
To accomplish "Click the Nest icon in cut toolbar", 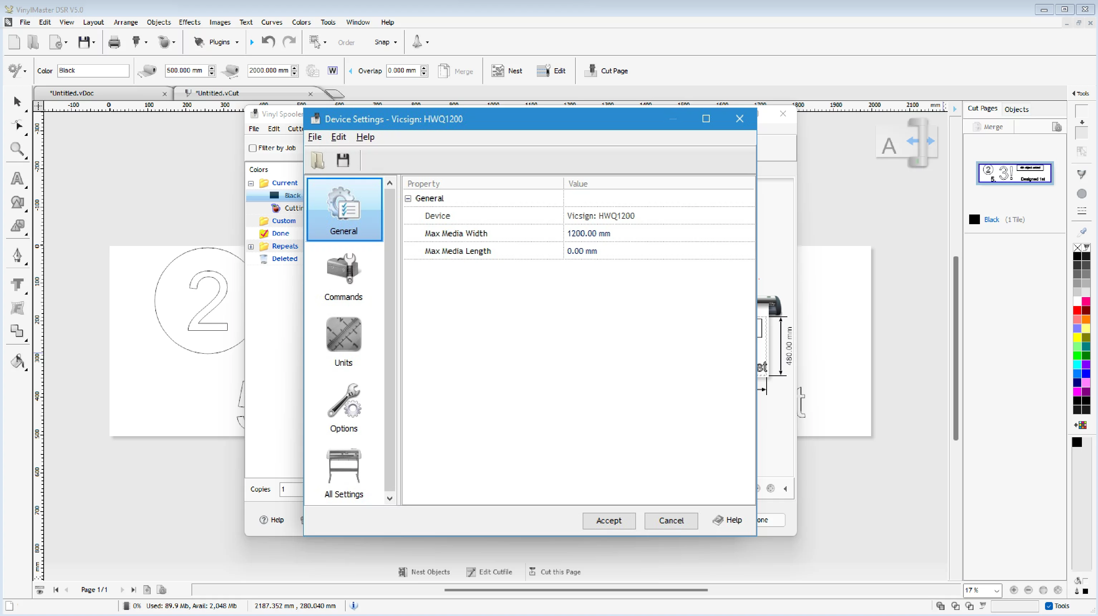I will pyautogui.click(x=497, y=71).
